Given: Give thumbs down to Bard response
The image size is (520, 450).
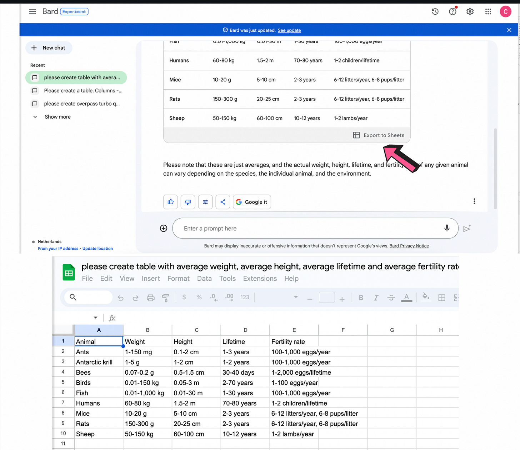Looking at the screenshot, I should pos(188,202).
